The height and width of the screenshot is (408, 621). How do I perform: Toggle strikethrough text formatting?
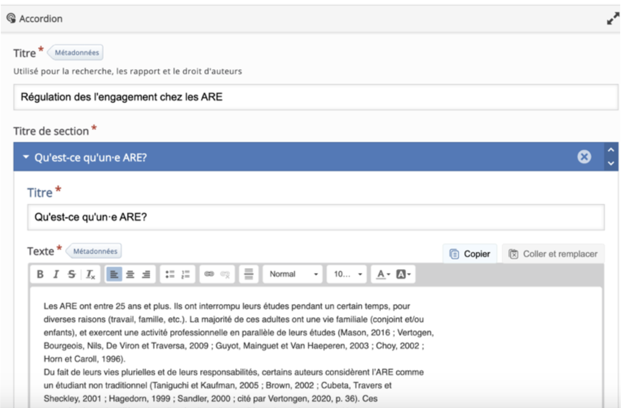72,274
